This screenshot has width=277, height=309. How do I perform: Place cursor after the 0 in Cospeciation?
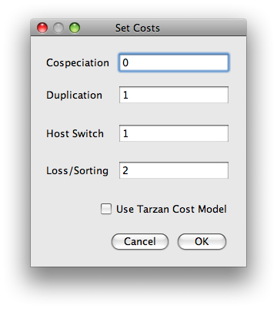coord(129,62)
